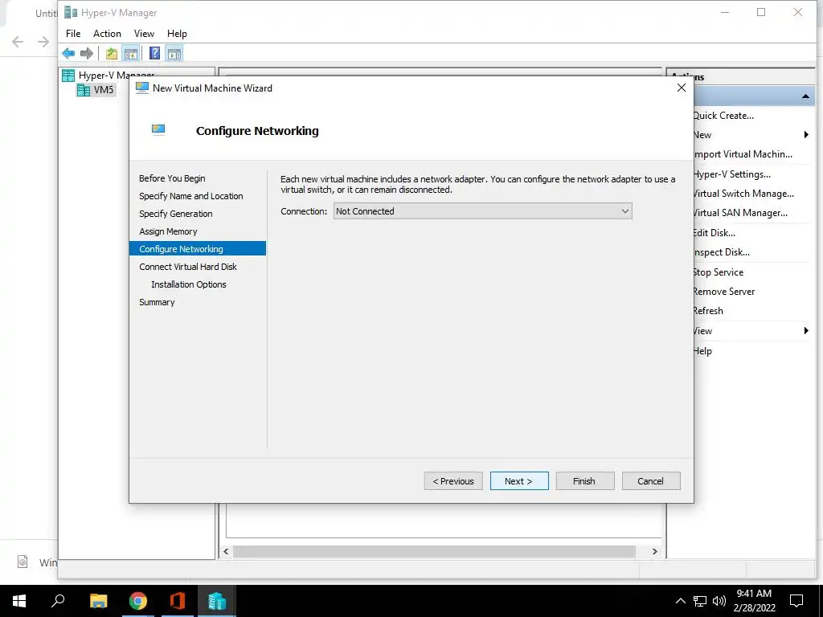This screenshot has height=617, width=823.
Task: Go to Connect Virtual Hard Disk step
Action: click(188, 267)
